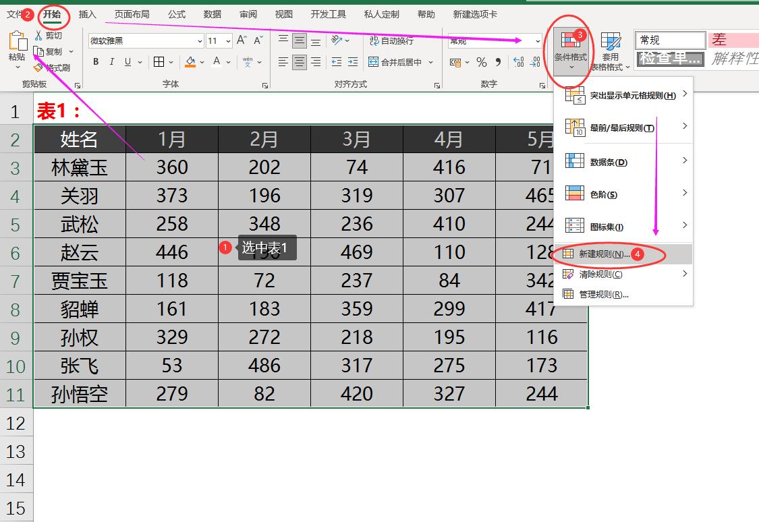This screenshot has height=522, width=759.
Task: Align cell text left
Action: (283, 62)
